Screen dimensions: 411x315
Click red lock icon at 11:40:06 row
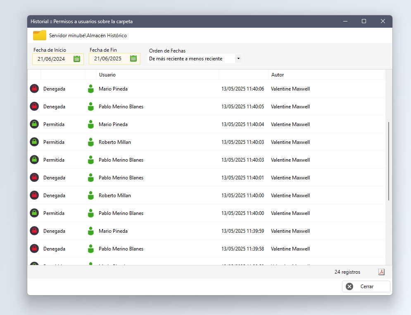coord(34,88)
